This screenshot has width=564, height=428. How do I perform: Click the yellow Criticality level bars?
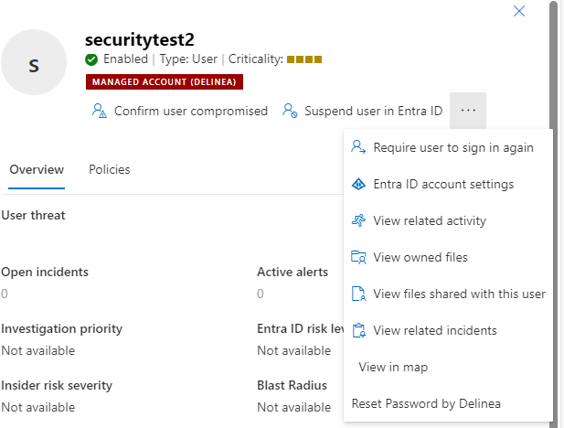pyautogui.click(x=304, y=59)
